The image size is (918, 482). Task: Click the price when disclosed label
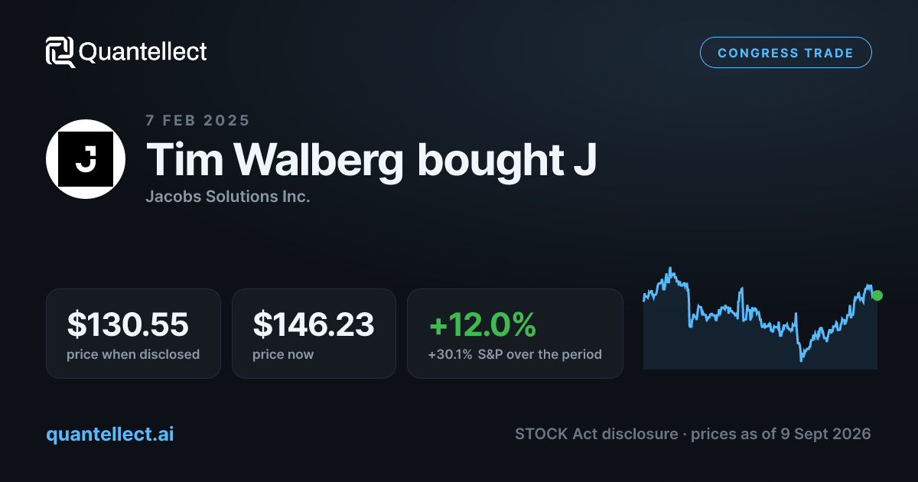coord(133,354)
